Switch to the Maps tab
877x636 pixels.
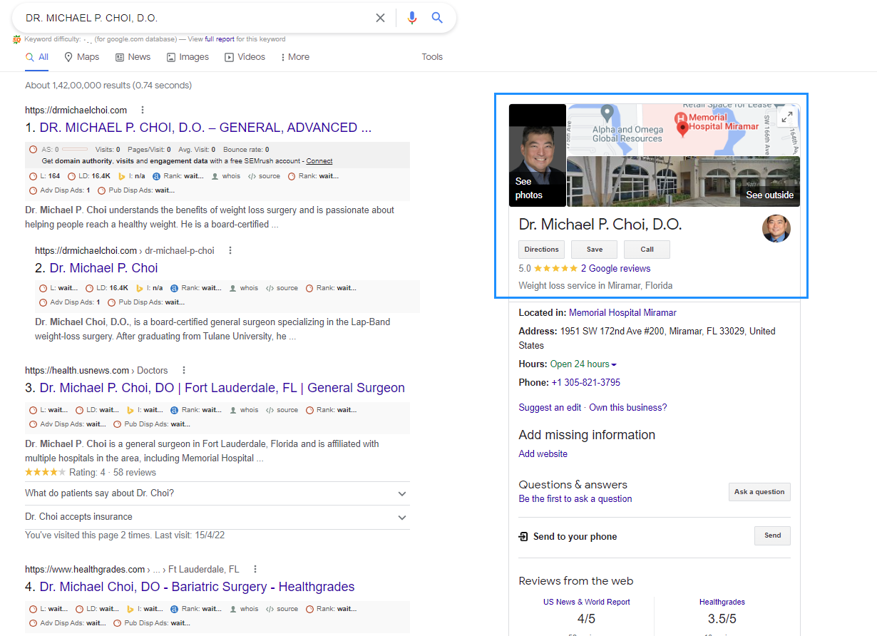click(81, 57)
